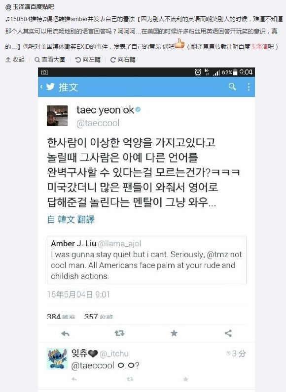Open the quoted Amber J. Liu tweet
This screenshot has height=392, width=286.
146,260
